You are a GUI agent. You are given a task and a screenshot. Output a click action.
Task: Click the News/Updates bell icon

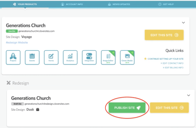pyautogui.click(x=109, y=4)
